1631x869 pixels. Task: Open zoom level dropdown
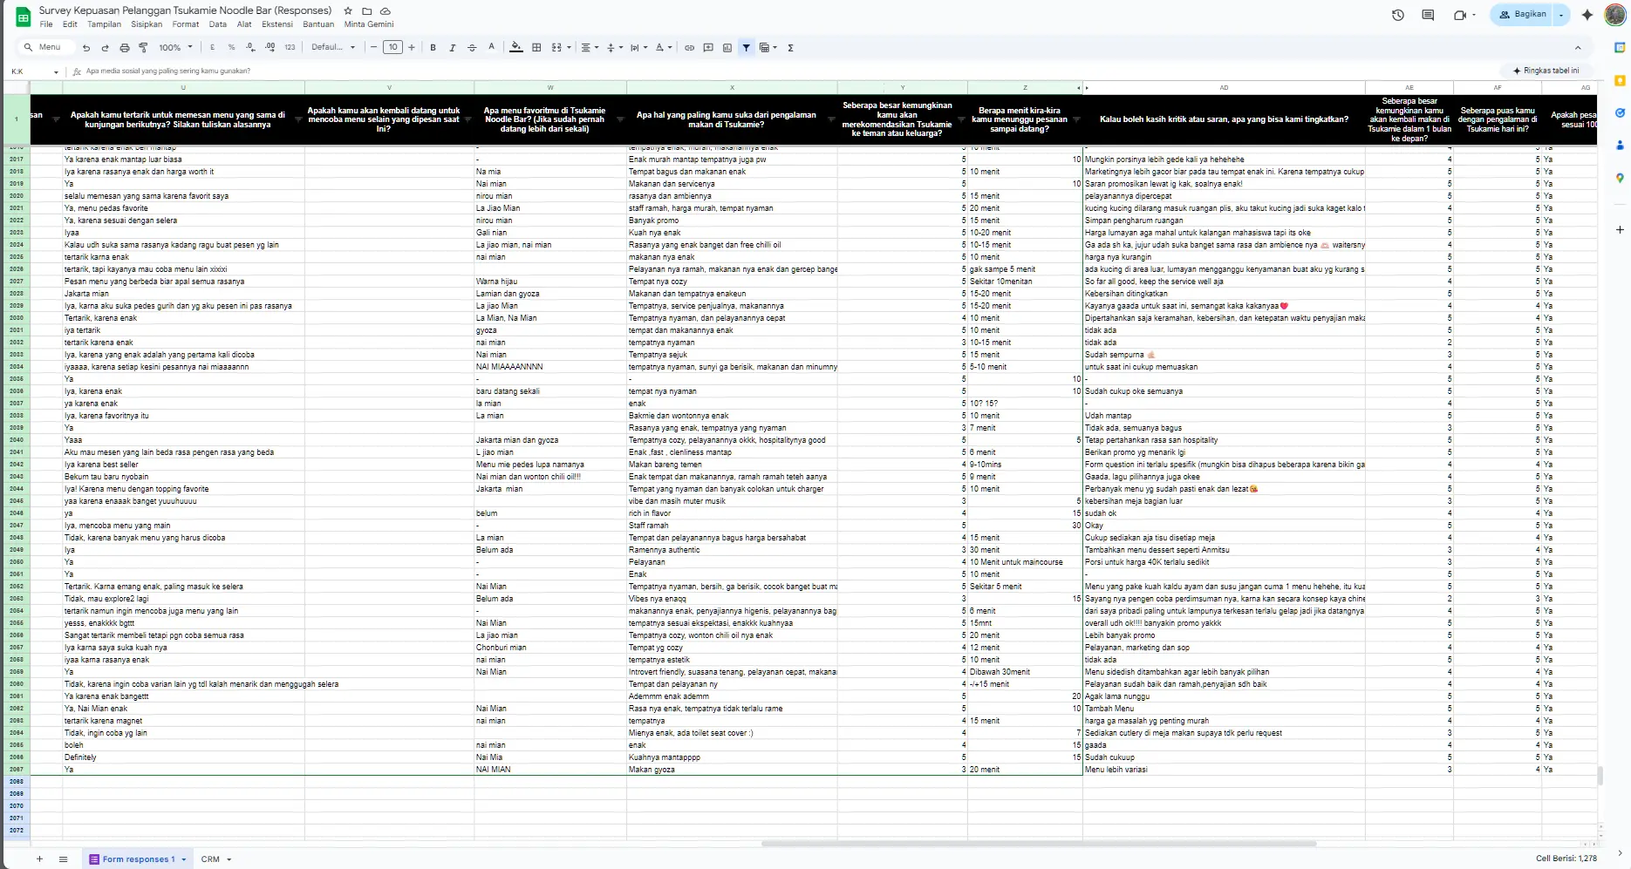[175, 48]
